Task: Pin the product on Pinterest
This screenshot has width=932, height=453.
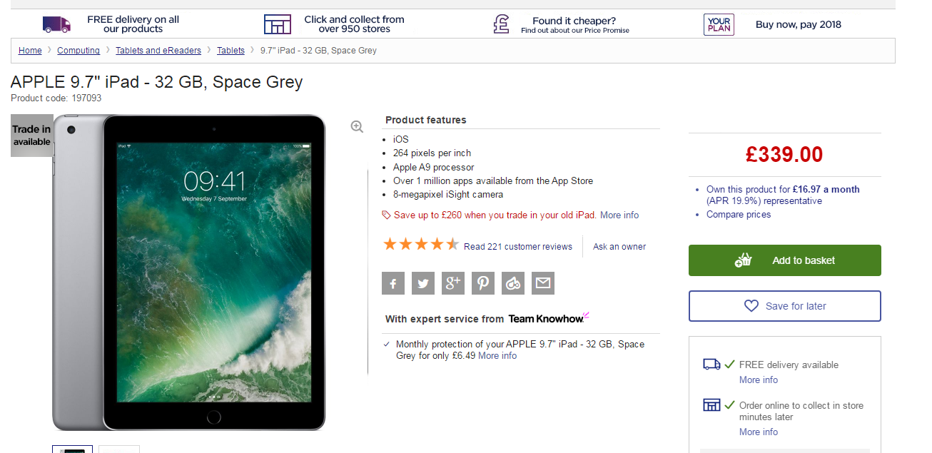Action: [483, 283]
